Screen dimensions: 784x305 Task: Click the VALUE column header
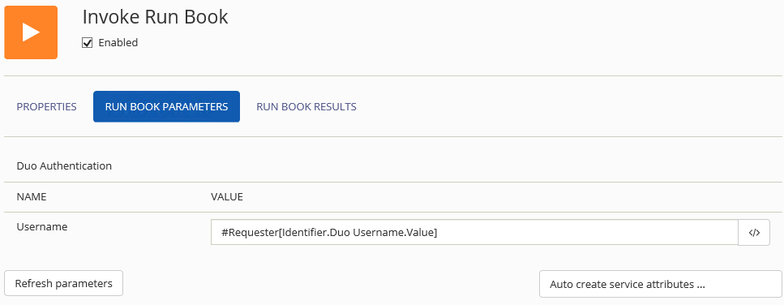[227, 197]
